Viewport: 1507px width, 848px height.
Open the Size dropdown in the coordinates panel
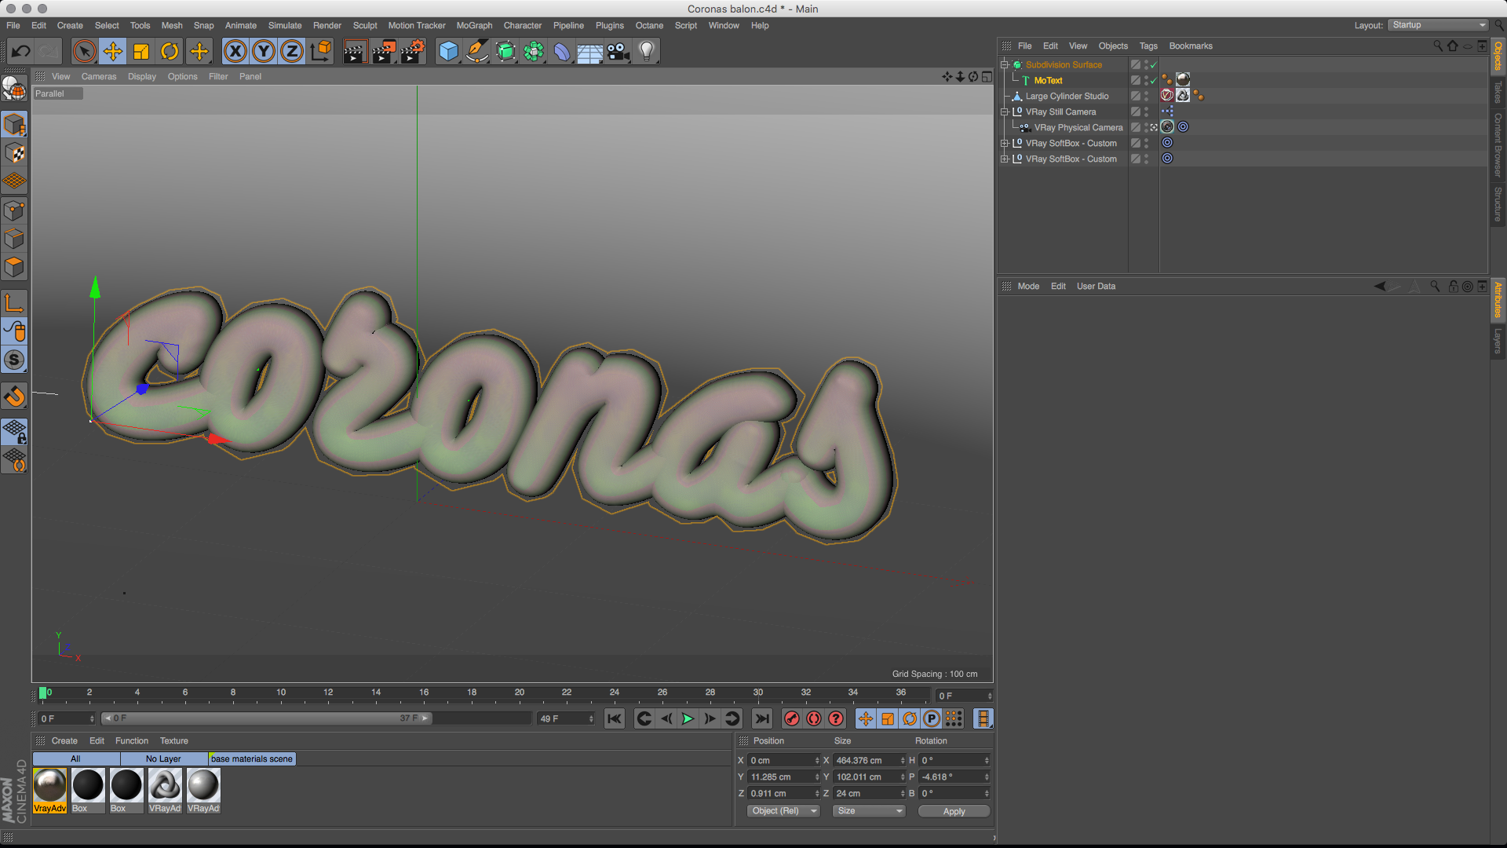[x=869, y=811]
